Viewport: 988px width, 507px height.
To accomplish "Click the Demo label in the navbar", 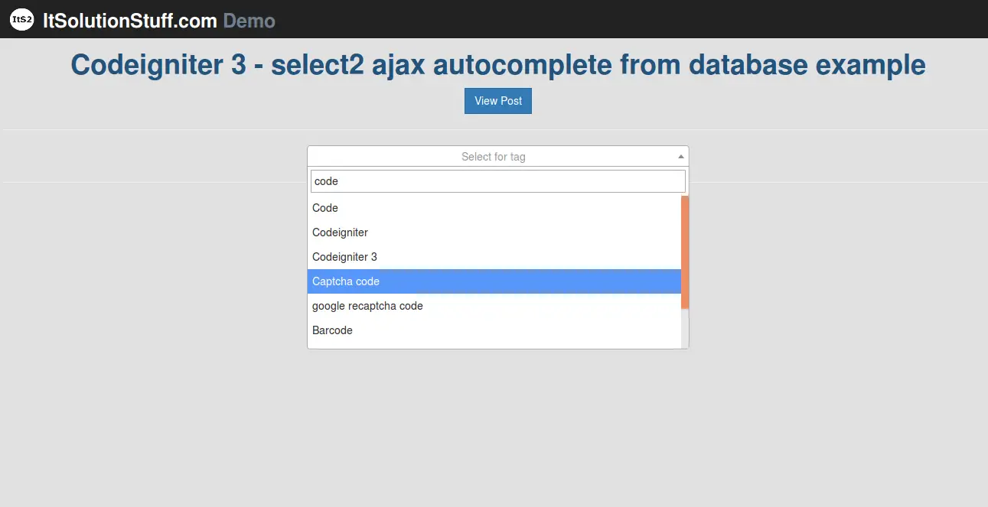I will 248,21.
